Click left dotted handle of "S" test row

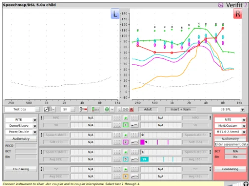pyautogui.click(x=41, y=169)
